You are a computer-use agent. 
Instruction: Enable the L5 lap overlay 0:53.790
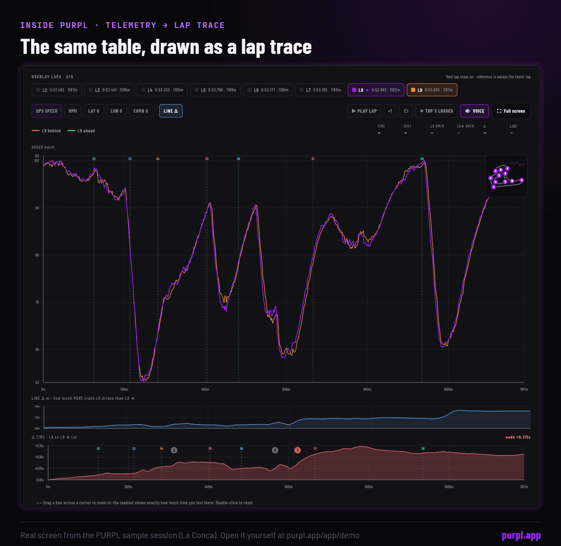pyautogui.click(x=215, y=90)
